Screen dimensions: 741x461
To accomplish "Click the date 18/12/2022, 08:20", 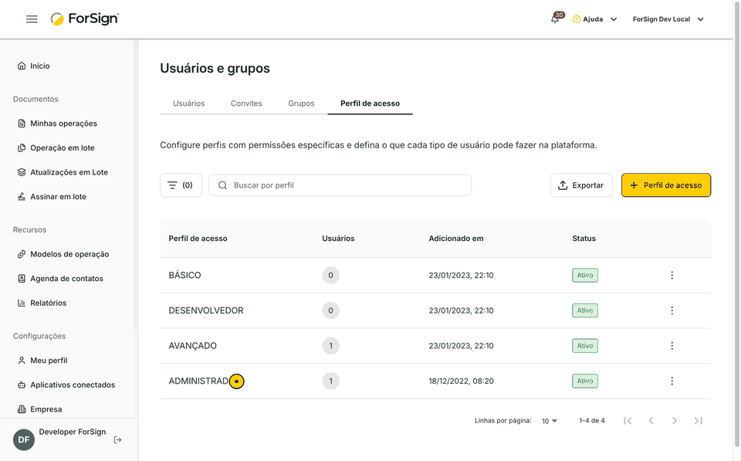I will pyautogui.click(x=462, y=381).
